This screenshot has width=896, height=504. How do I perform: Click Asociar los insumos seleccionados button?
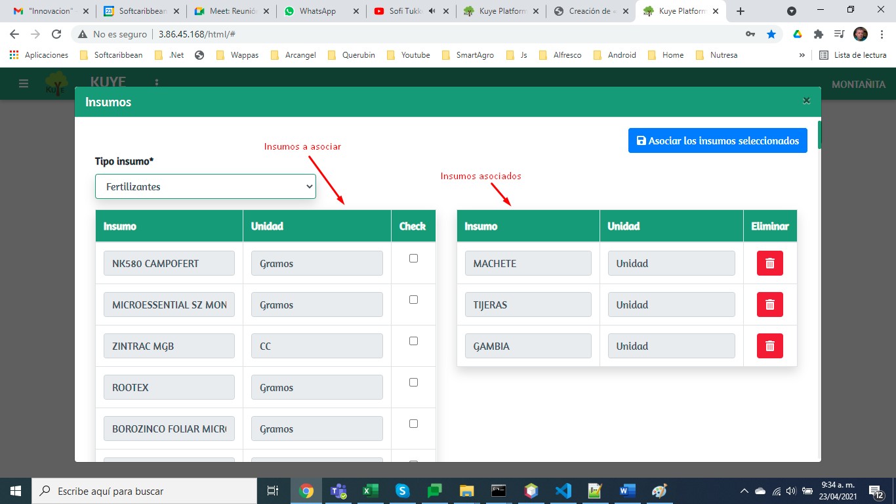pos(718,140)
